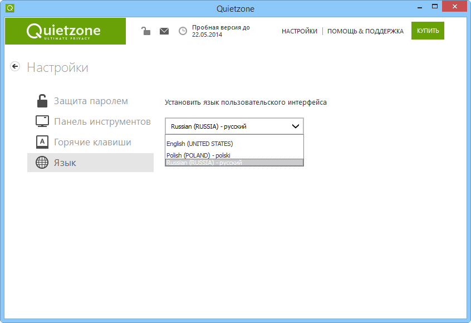Click the Quietzone logo banner
Viewport: 471px width, 323px height.
point(66,31)
